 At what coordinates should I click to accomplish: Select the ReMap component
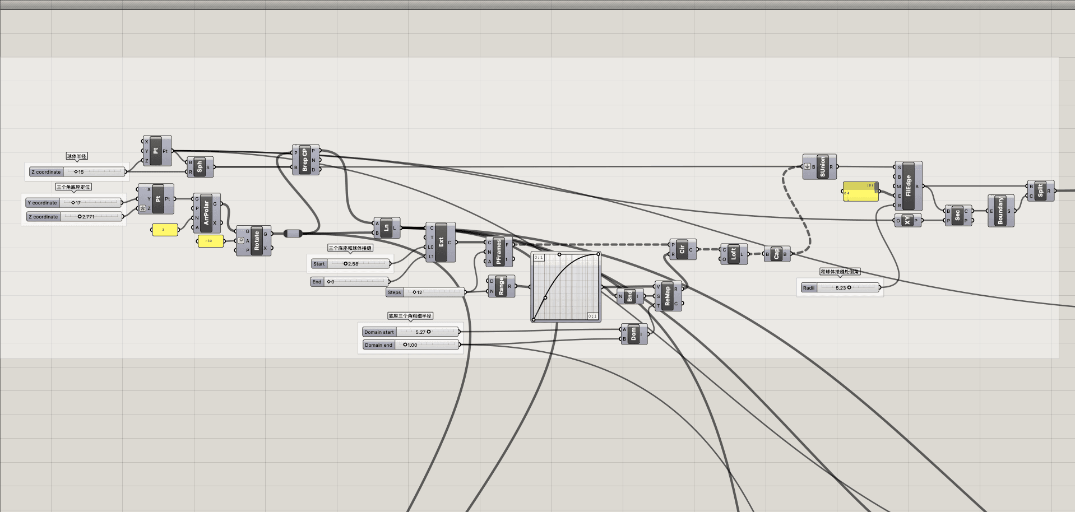pyautogui.click(x=668, y=296)
